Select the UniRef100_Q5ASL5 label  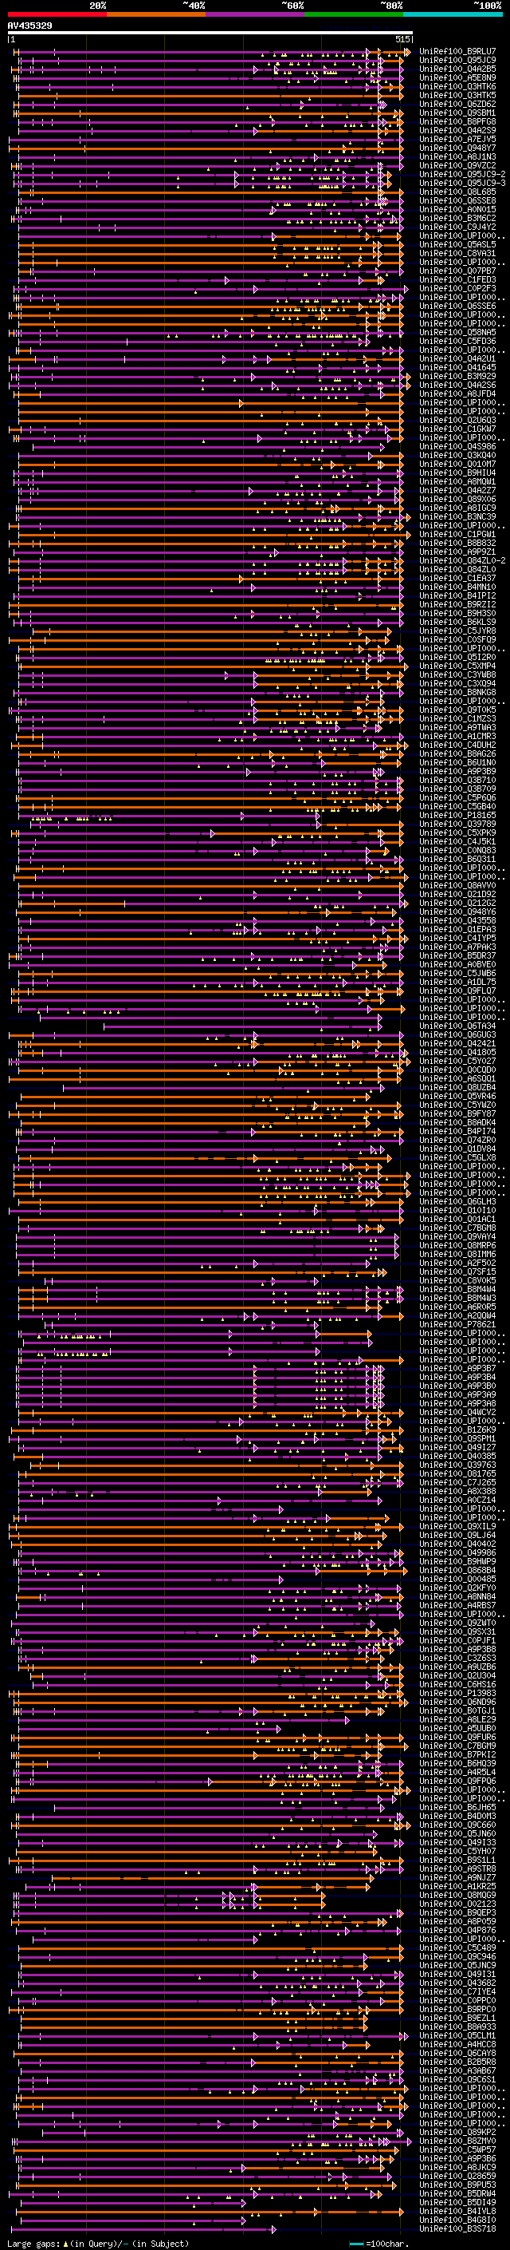pyautogui.click(x=457, y=244)
